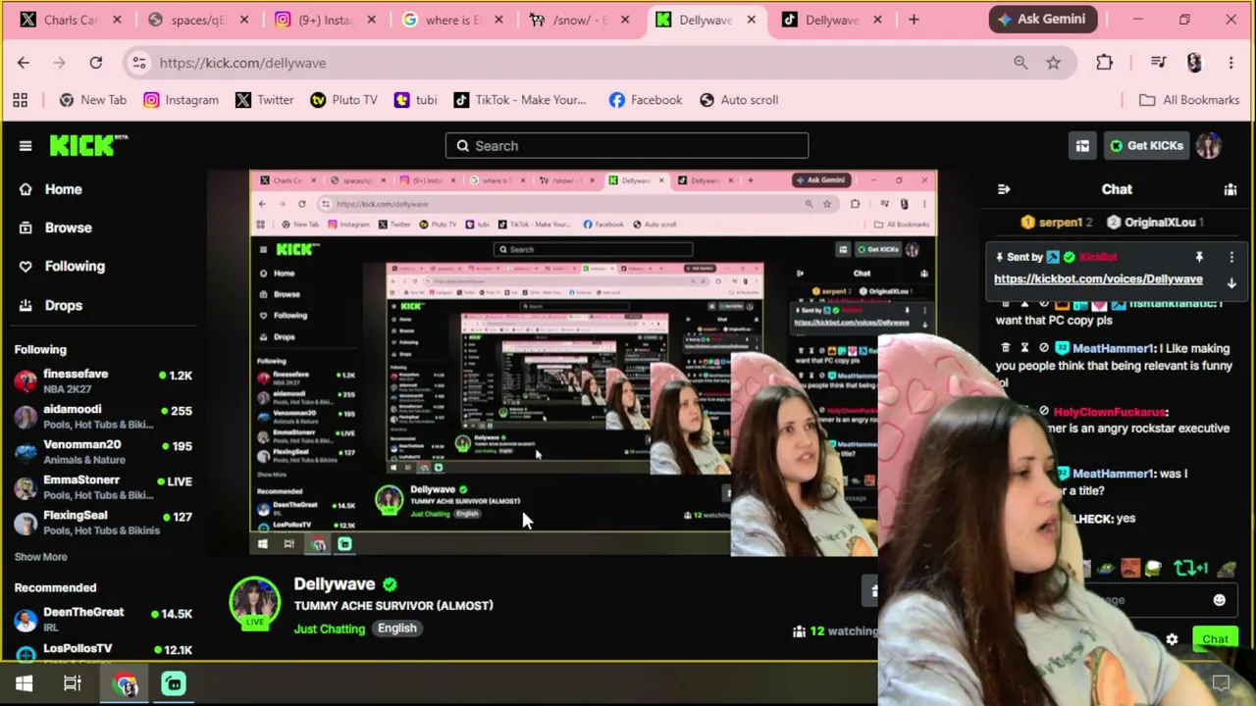Unpin the pinned chat message

pyautogui.click(x=1199, y=257)
